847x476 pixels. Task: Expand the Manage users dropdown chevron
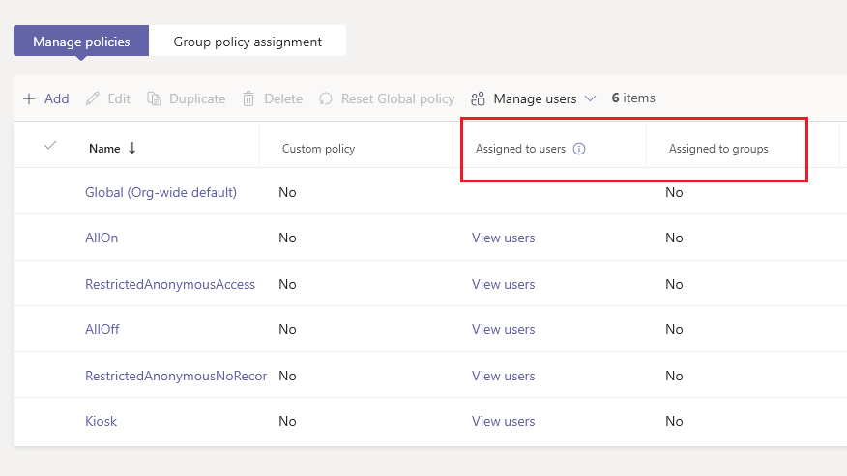[x=591, y=98]
